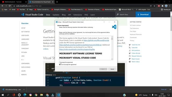Viewport: 172px width, 97px height.
Task: Click the browser back arrow
Action: point(2,6)
